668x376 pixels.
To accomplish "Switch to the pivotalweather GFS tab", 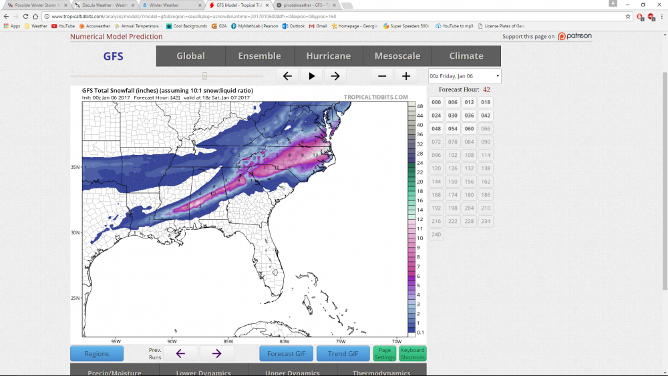I will 307,5.
